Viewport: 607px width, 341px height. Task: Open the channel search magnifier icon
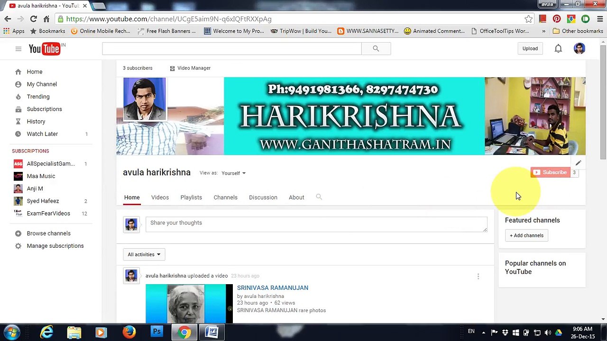319,197
